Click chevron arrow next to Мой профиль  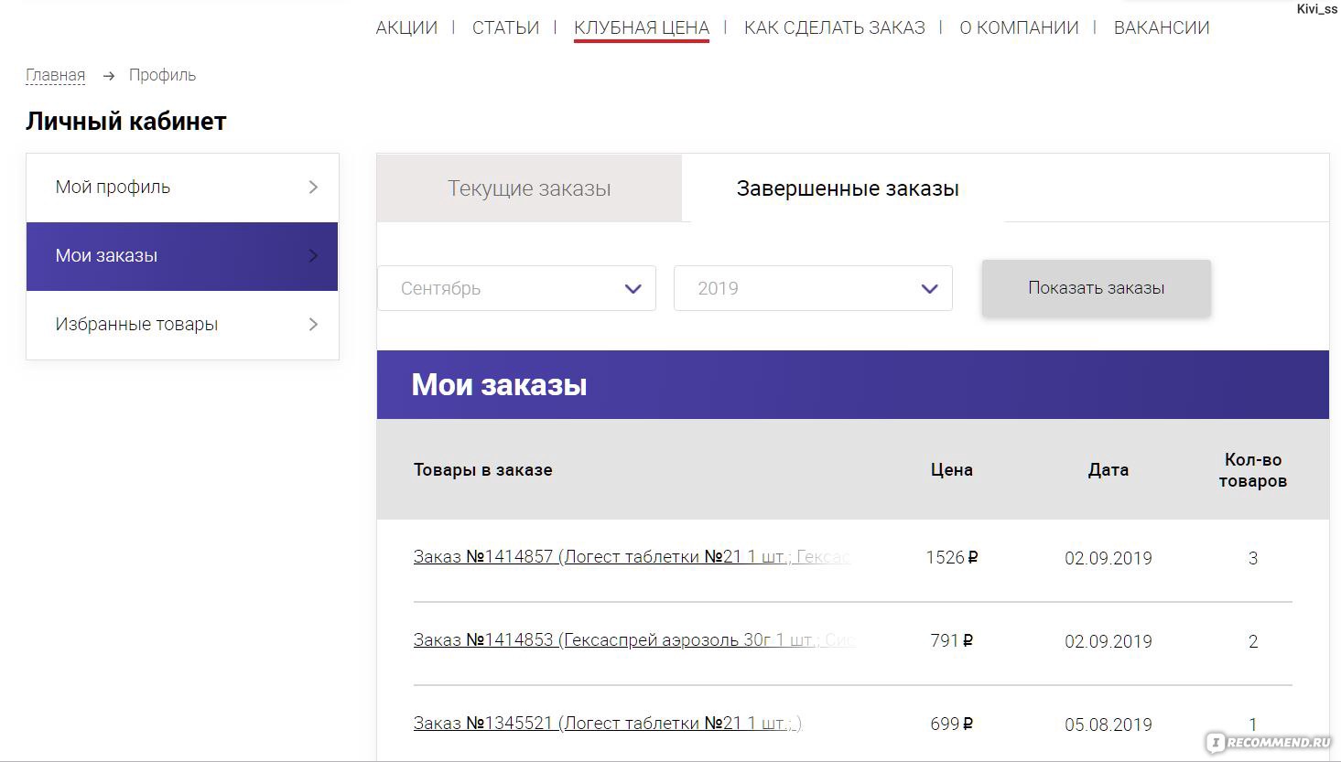click(x=313, y=187)
